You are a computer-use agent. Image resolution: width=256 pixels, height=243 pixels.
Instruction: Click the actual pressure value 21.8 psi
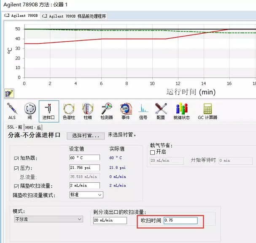tap(117, 168)
